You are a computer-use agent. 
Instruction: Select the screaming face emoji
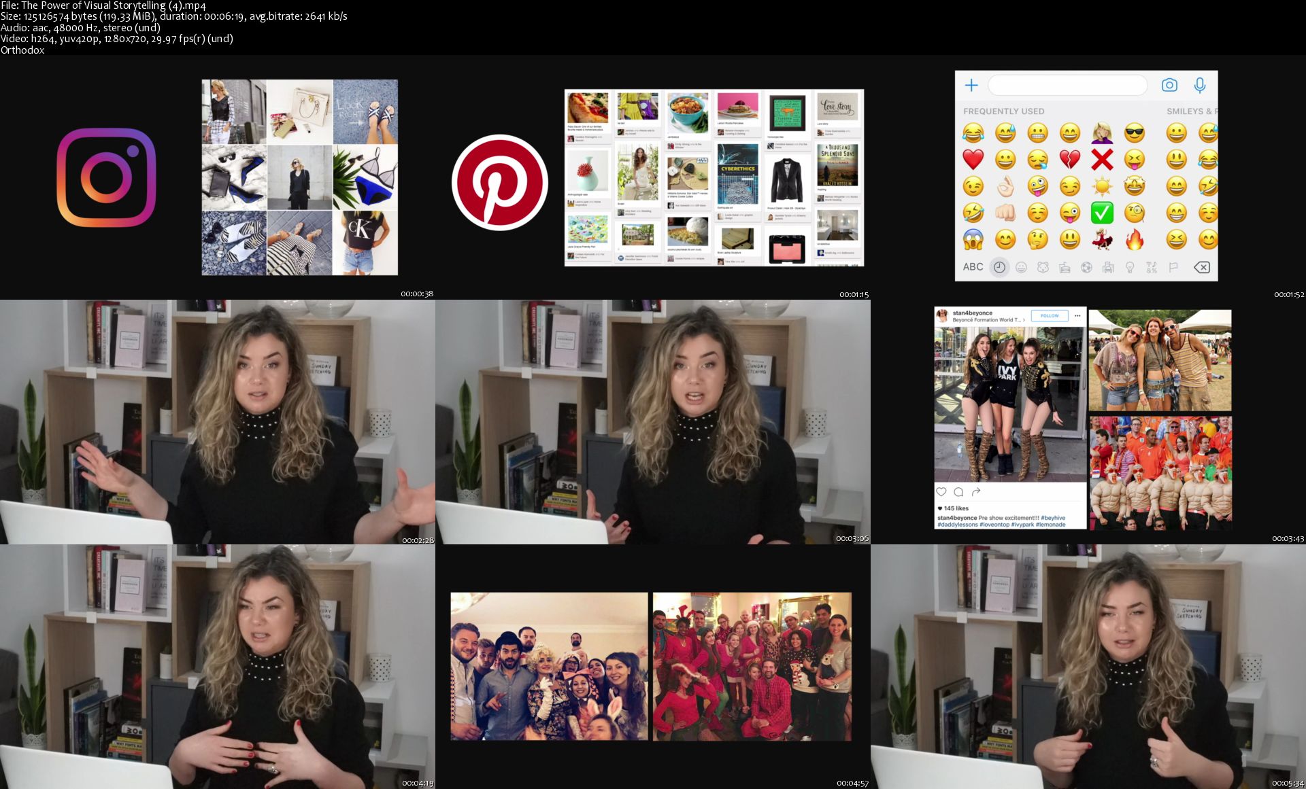(x=973, y=239)
